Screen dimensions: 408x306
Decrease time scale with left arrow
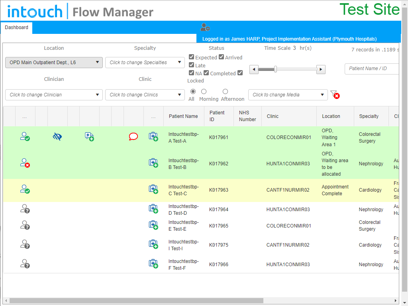[254, 69]
